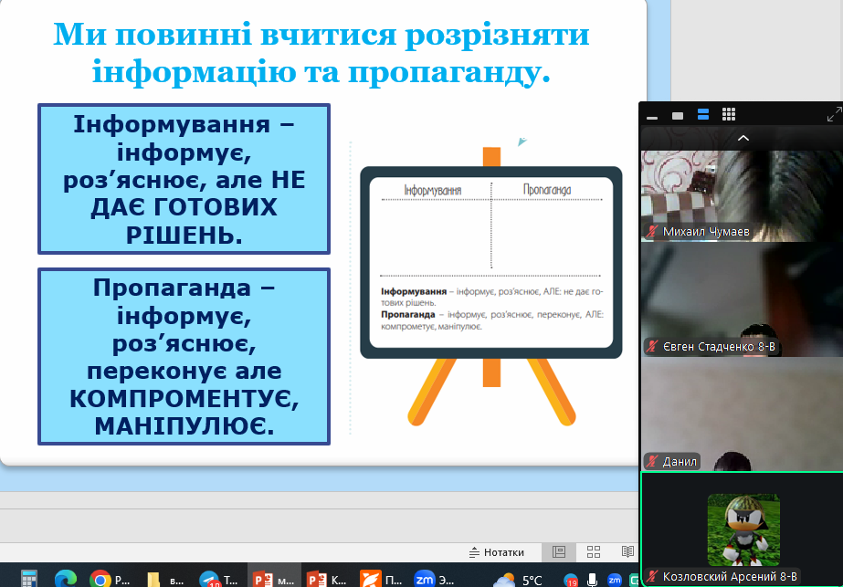
Task: Open Microsoft Edge from the taskbar
Action: 65,578
